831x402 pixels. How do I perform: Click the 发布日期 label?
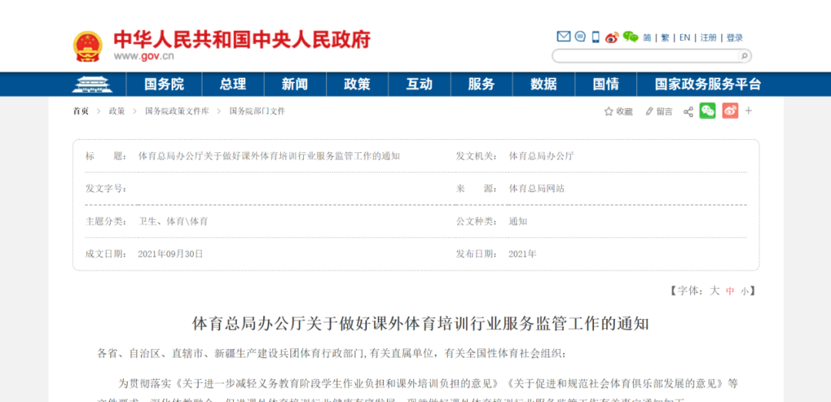(477, 254)
